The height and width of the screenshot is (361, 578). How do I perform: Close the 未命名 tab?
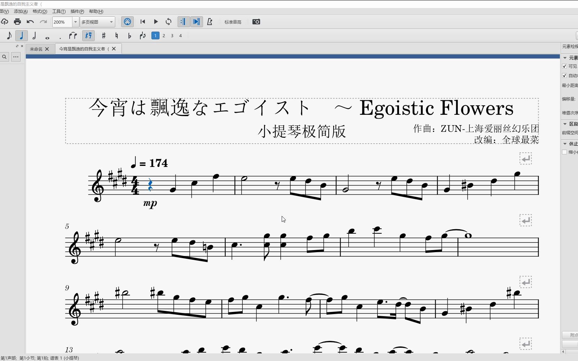click(47, 49)
